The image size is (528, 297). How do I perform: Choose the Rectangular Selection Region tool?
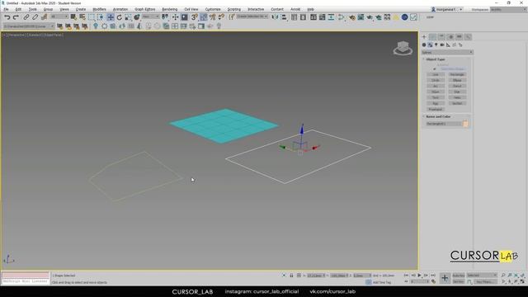click(92, 16)
